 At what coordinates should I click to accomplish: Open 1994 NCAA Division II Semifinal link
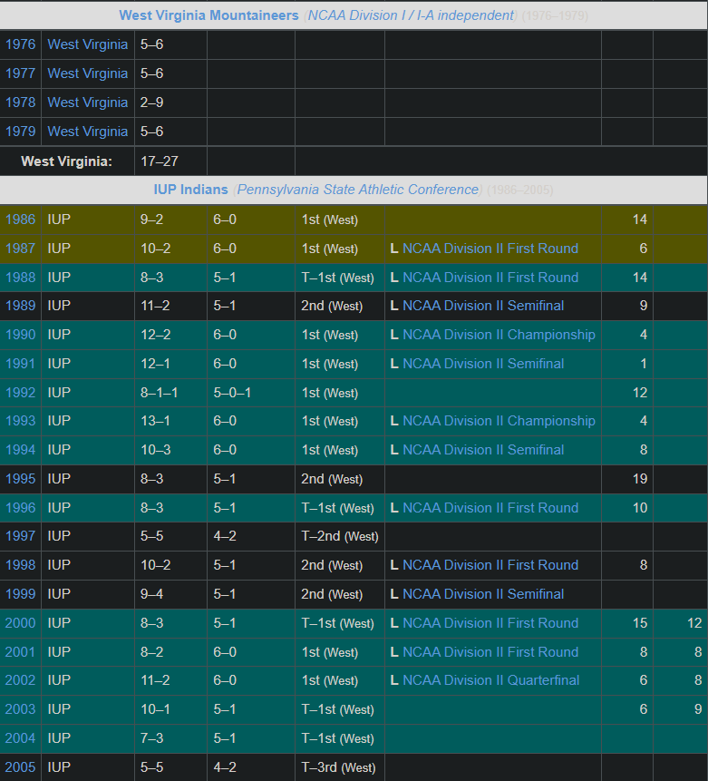[483, 450]
